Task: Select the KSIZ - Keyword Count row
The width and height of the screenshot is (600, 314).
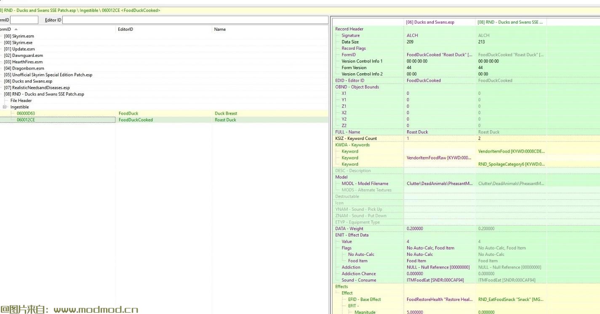Action: [356, 138]
